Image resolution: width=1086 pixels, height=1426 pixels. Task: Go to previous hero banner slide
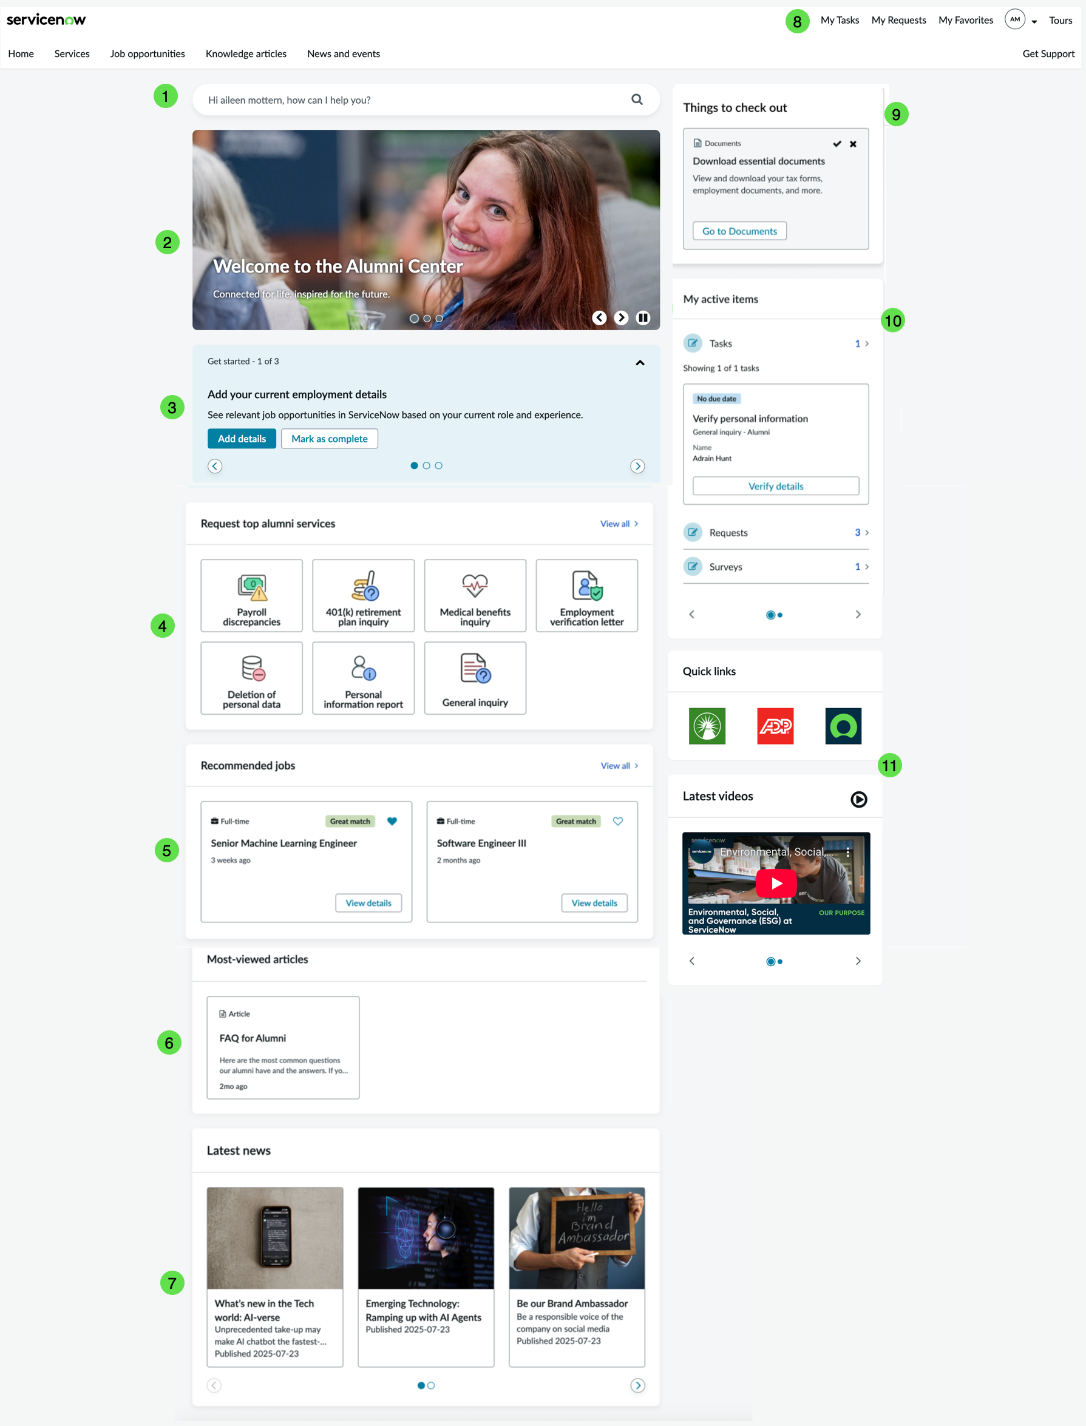pyautogui.click(x=599, y=317)
